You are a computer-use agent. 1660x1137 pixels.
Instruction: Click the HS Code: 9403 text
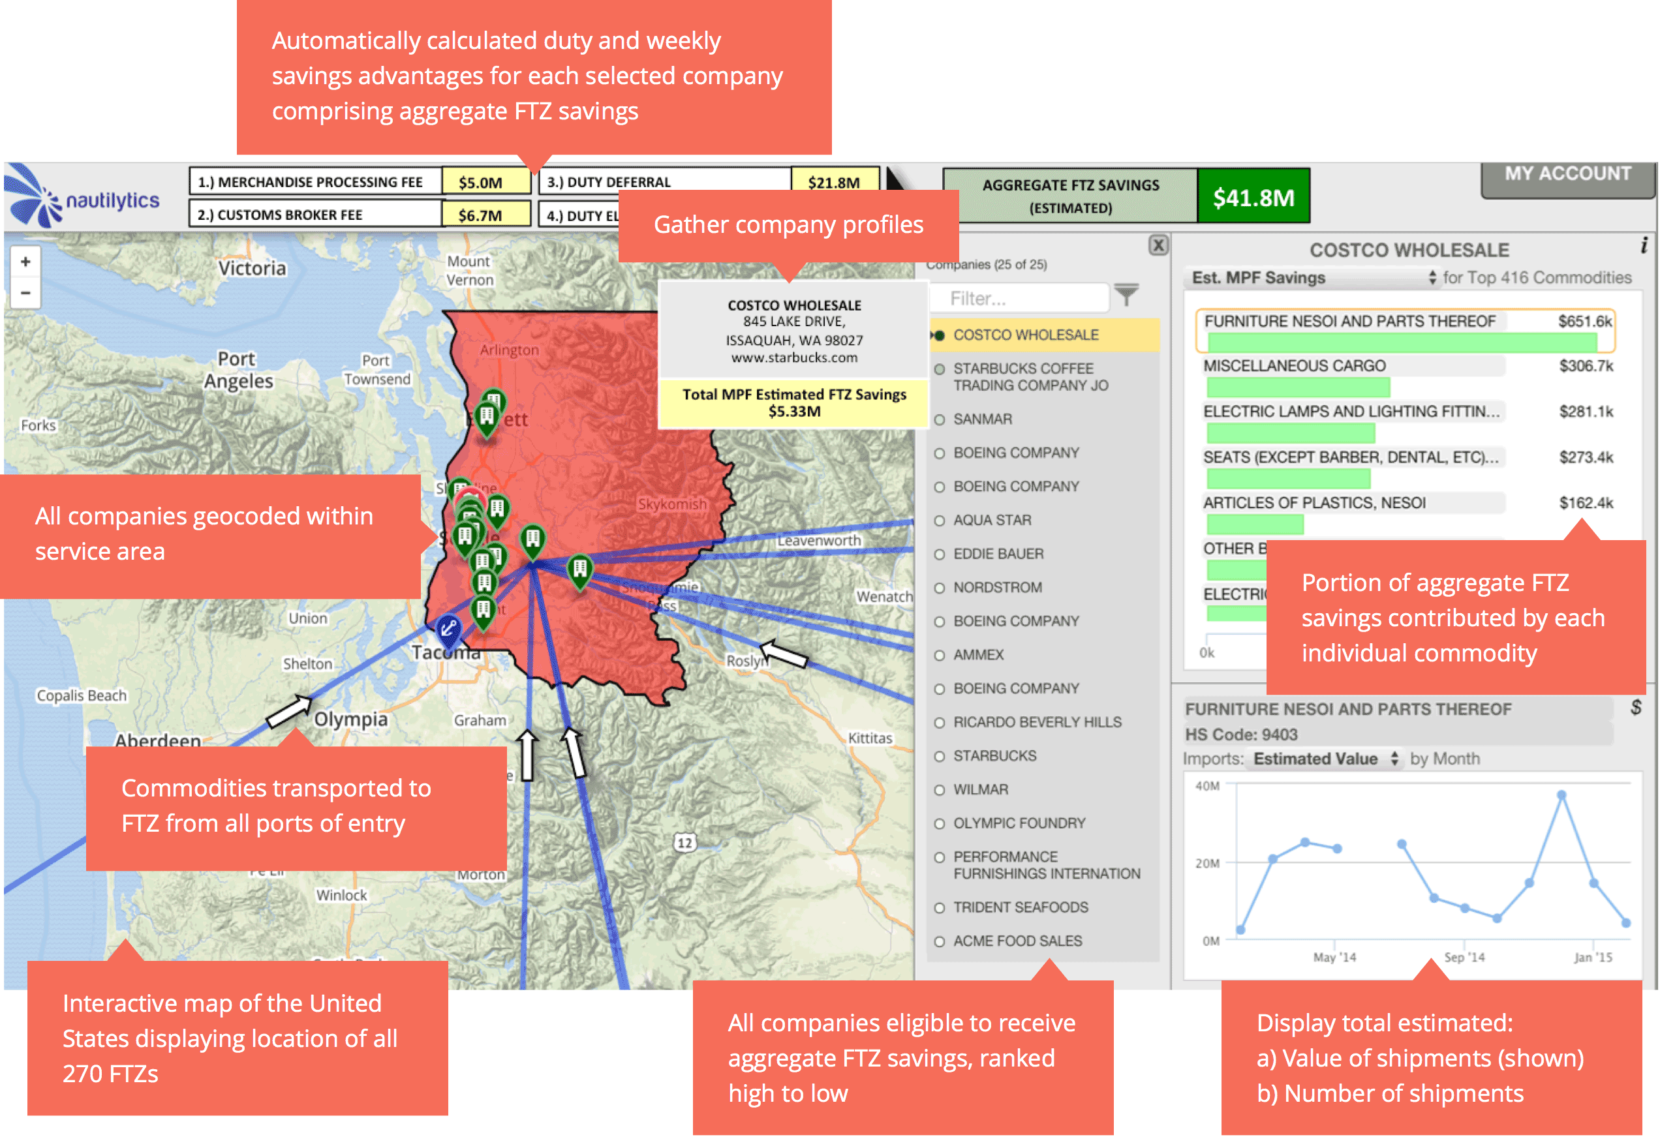coord(1240,735)
